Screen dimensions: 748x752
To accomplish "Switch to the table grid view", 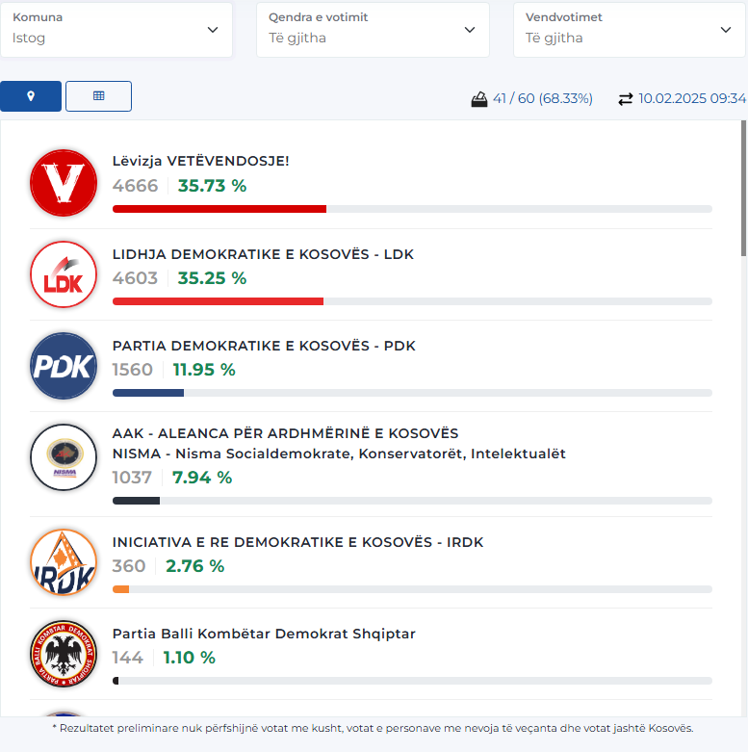I will (98, 96).
